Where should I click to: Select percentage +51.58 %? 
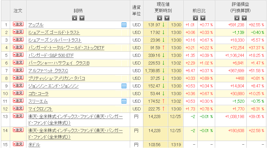256,71
